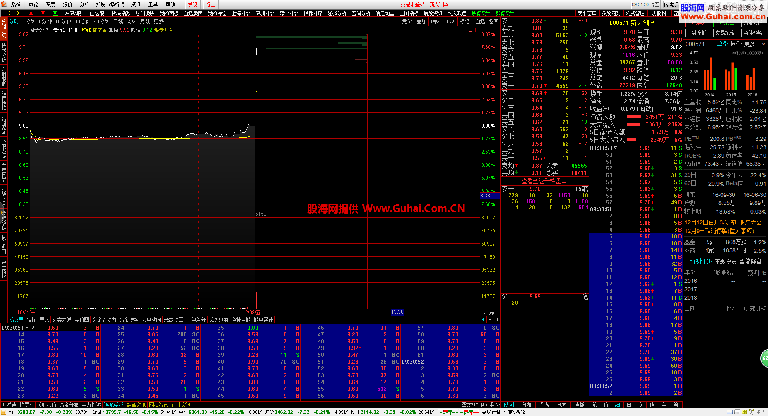Viewport: 768px width, 416px height.
Task: Expand the 09:30:51 dropdown in bottom tick panel
Action: [x=27, y=328]
